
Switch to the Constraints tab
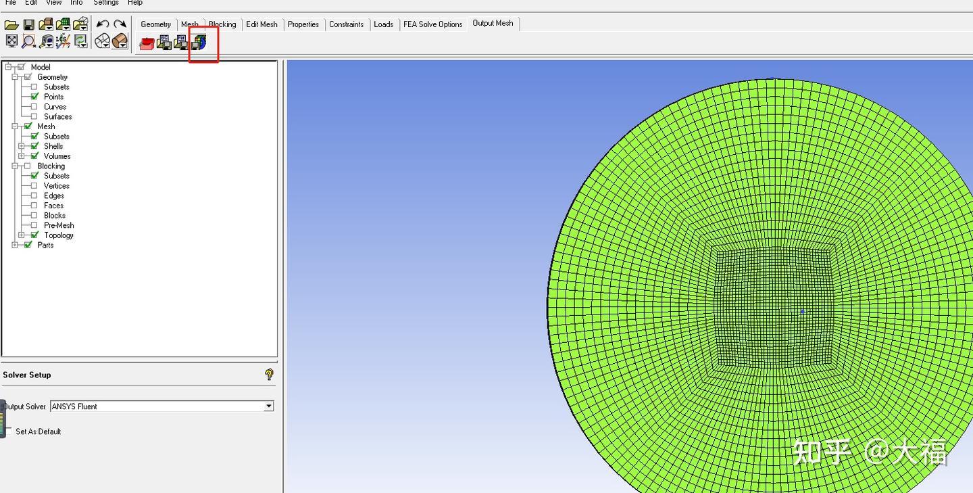pos(347,24)
